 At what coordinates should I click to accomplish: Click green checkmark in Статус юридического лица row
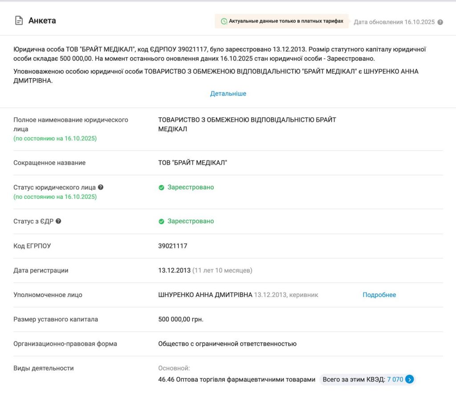(x=161, y=188)
